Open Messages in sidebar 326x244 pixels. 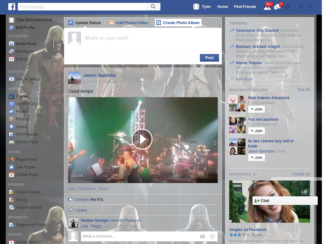25,51
